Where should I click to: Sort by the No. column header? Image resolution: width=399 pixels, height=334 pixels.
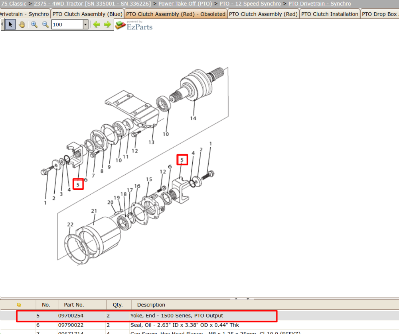coord(47,305)
